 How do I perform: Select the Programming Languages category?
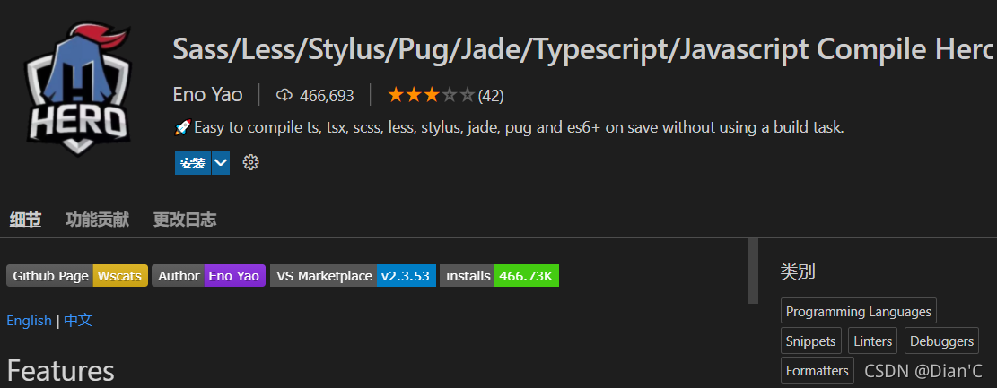point(859,311)
